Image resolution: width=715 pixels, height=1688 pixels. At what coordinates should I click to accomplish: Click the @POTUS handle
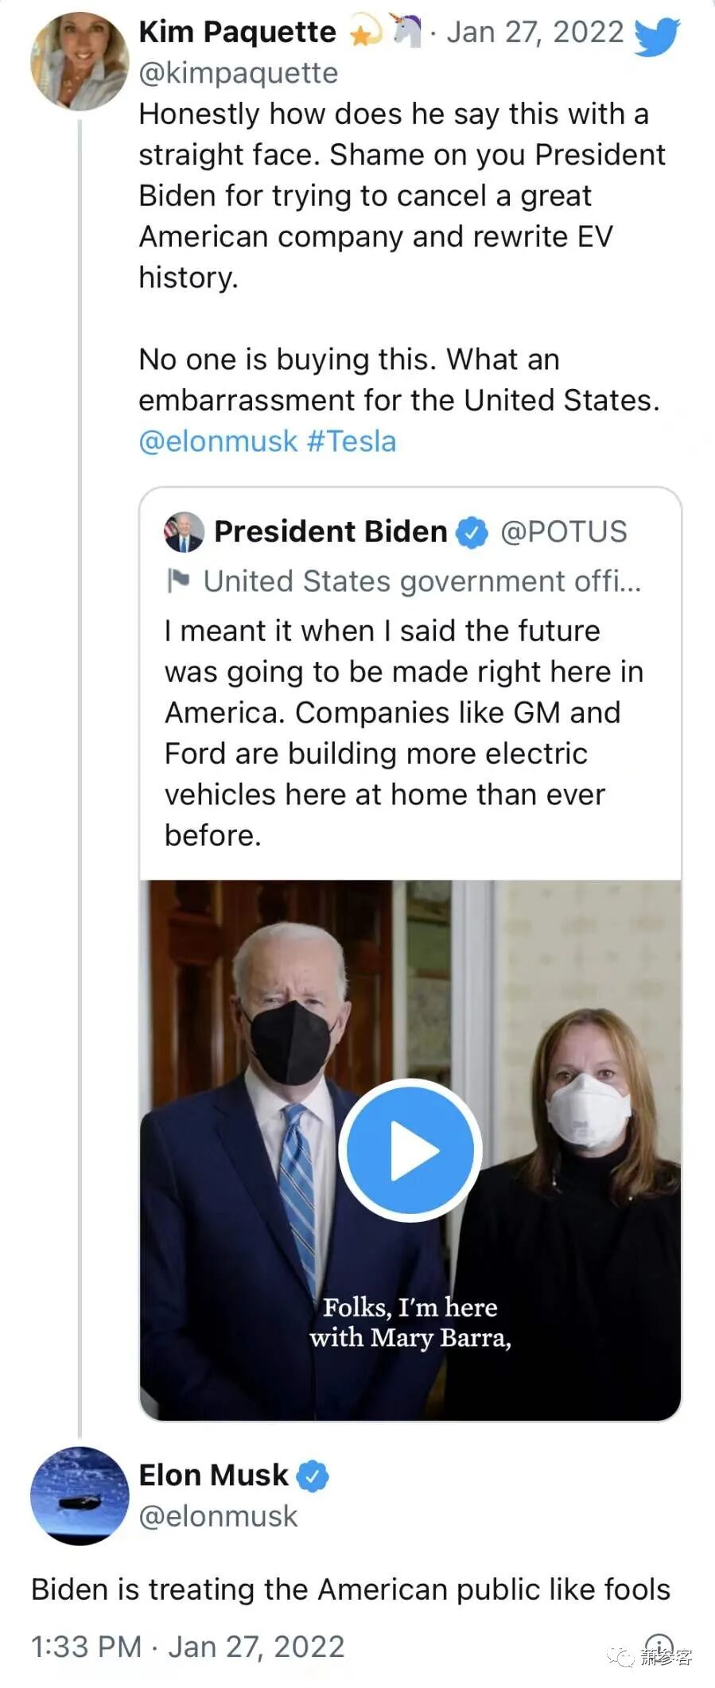pyautogui.click(x=563, y=531)
